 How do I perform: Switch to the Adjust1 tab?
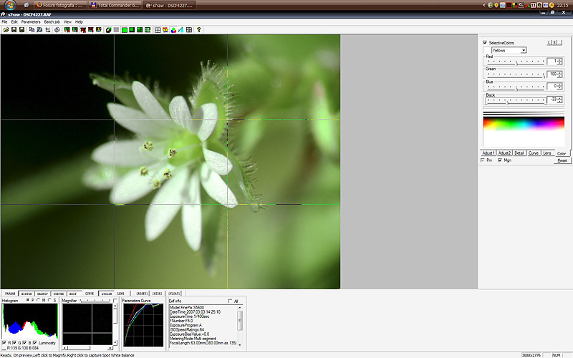488,153
